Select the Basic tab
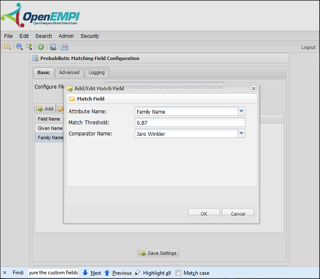 coord(43,72)
